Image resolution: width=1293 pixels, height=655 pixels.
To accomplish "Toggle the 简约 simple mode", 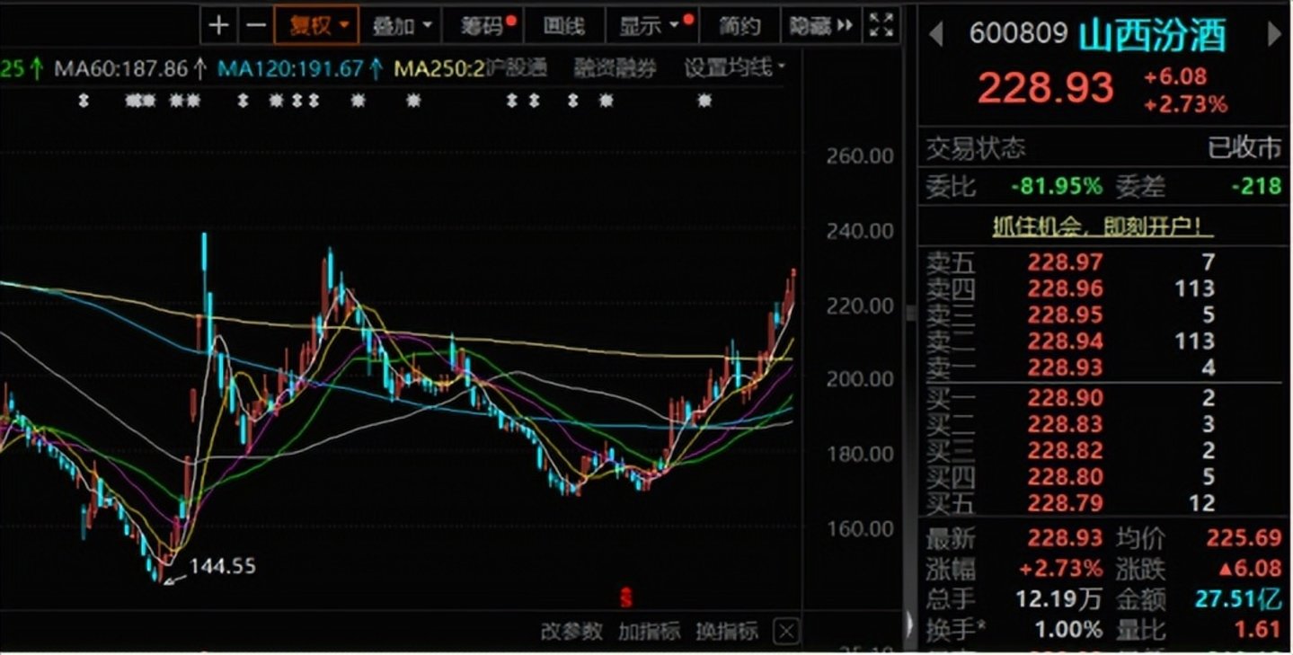I will coord(739,26).
